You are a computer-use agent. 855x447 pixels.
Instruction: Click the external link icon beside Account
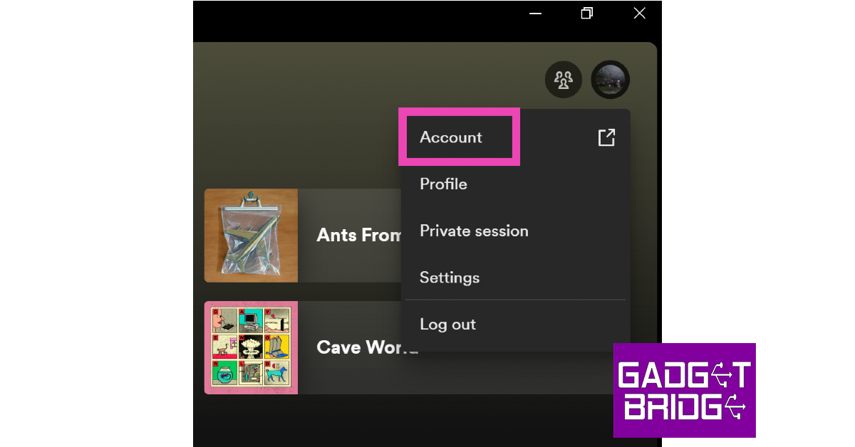(x=606, y=137)
